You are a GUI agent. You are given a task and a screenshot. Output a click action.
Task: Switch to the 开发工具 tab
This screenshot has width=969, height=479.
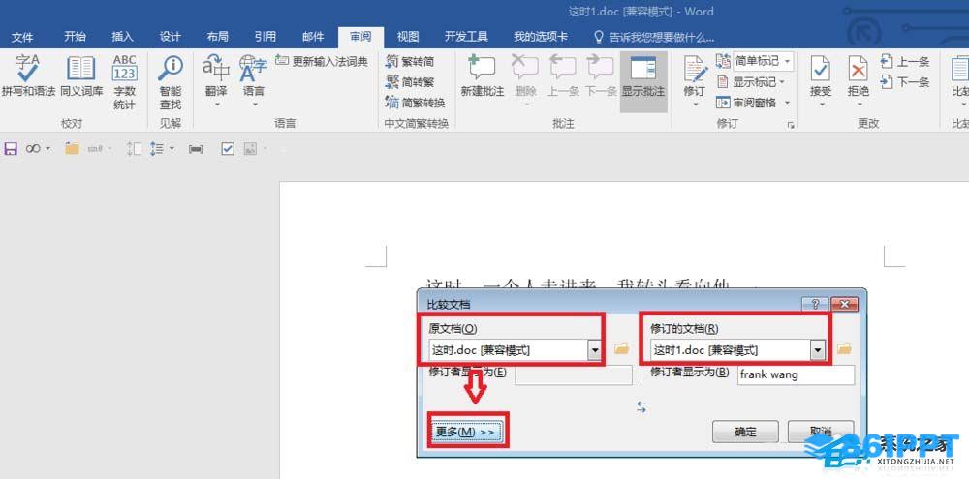(x=466, y=37)
